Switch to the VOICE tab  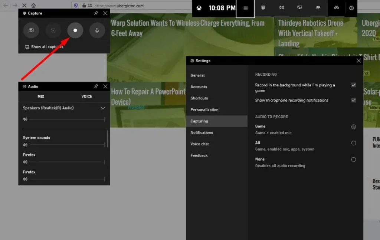[x=87, y=96]
